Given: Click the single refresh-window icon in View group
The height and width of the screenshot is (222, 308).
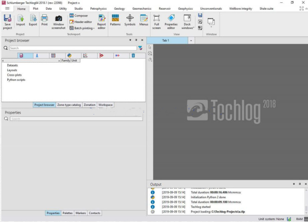Looking at the screenshot, I should click(200, 22).
